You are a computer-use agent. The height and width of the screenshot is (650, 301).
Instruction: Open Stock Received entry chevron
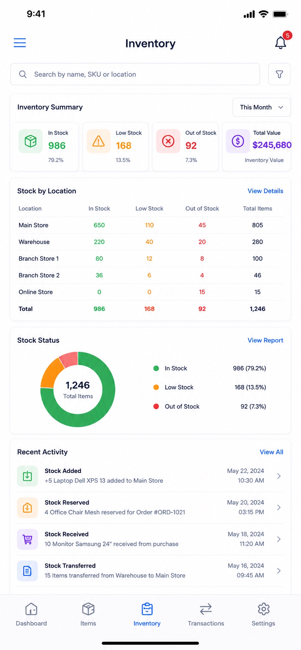point(279,539)
